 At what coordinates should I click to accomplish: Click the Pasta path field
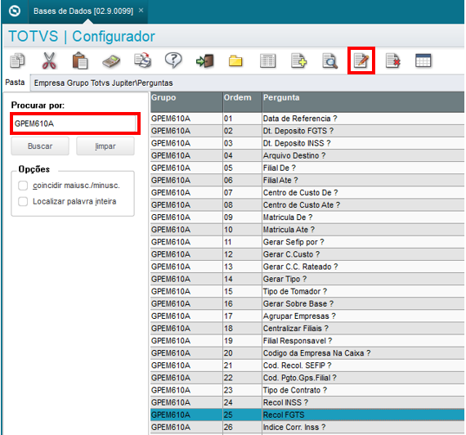248,83
